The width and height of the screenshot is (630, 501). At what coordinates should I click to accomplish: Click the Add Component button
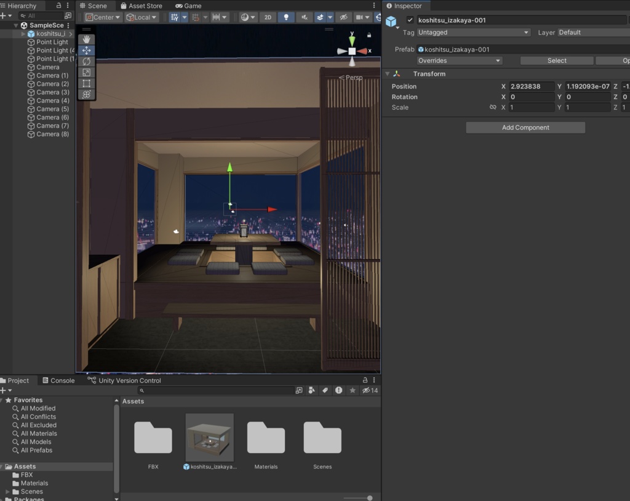click(x=525, y=127)
